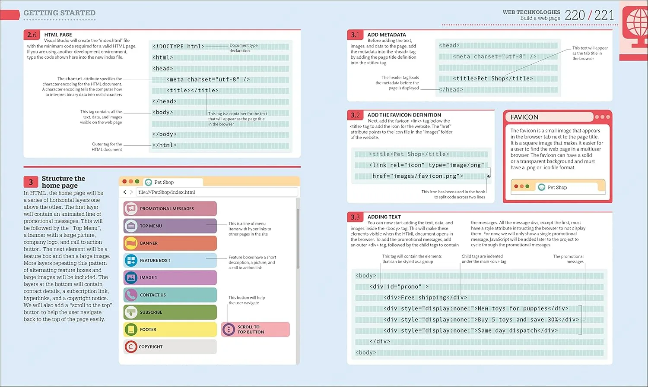The width and height of the screenshot is (648, 387).
Task: Click the forward chevron next to back arrow
Action: tap(131, 192)
